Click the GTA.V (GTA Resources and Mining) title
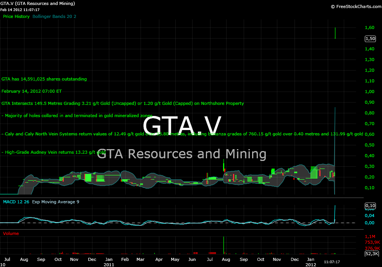The image size is (382, 267). pos(37,3)
